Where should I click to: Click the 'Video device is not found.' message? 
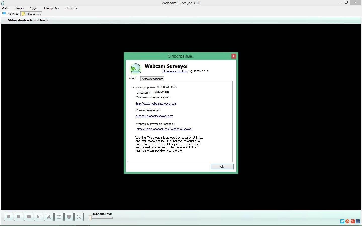(x=29, y=20)
